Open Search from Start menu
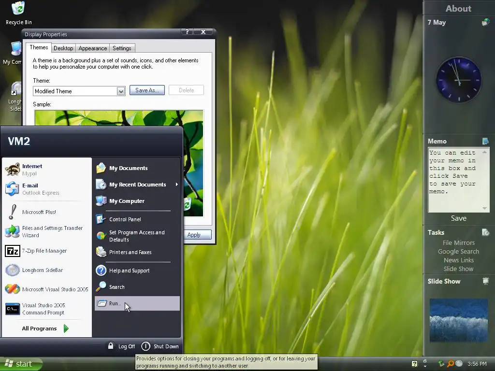495x371 pixels. 137,287
